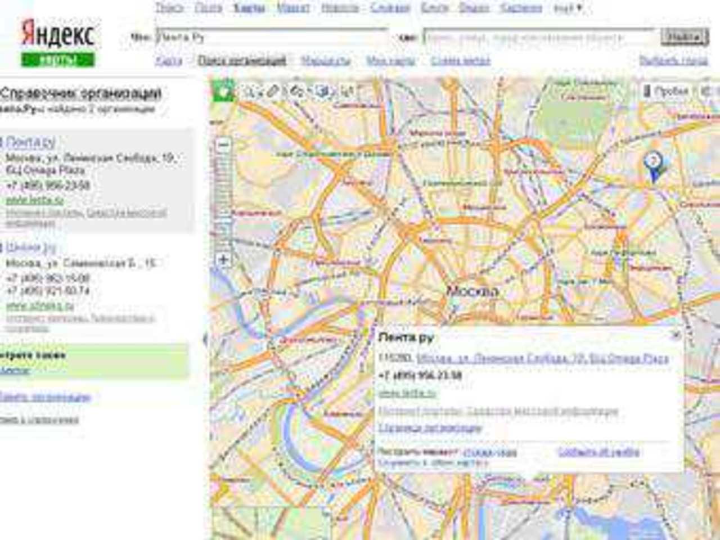The height and width of the screenshot is (540, 720).
Task: Open www.lenta.ru link in the info balloon
Action: (407, 393)
